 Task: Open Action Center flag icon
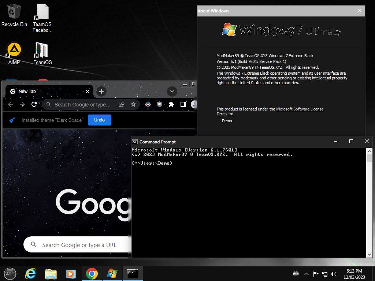316,274
